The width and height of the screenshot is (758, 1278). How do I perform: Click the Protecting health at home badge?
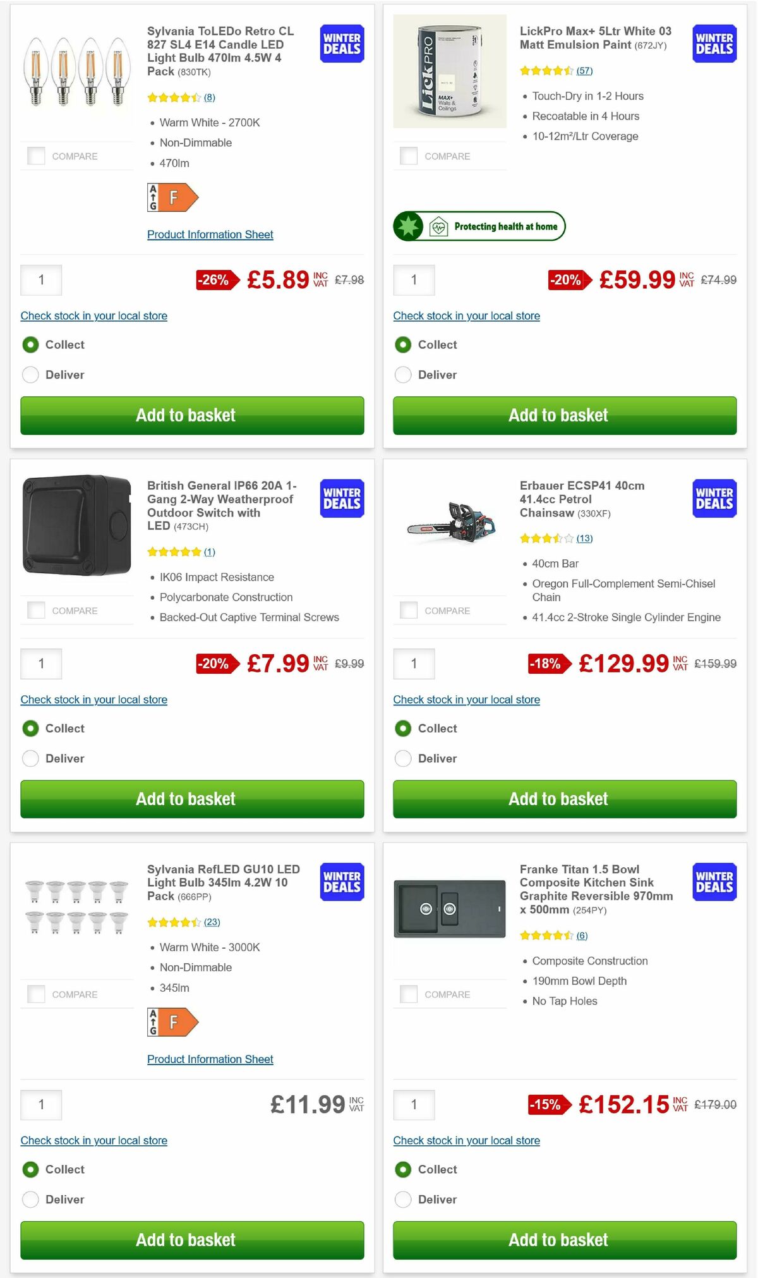coord(478,226)
